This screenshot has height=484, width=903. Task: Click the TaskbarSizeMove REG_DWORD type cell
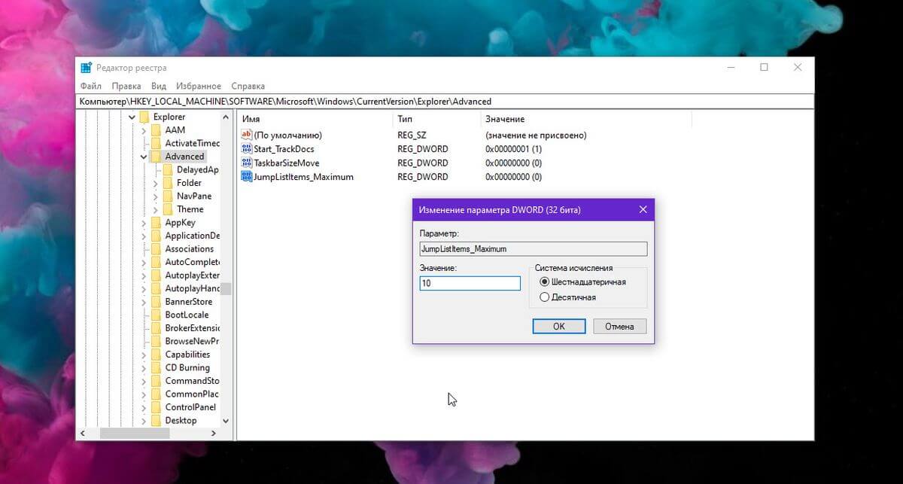coord(422,163)
